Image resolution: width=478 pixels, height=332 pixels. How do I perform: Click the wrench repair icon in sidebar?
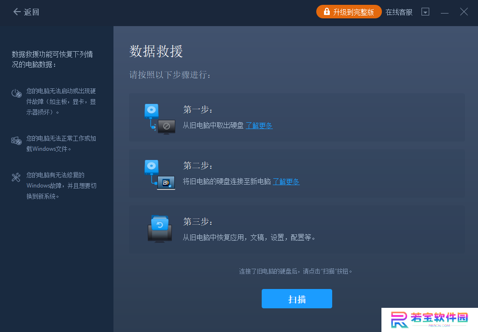[16, 177]
